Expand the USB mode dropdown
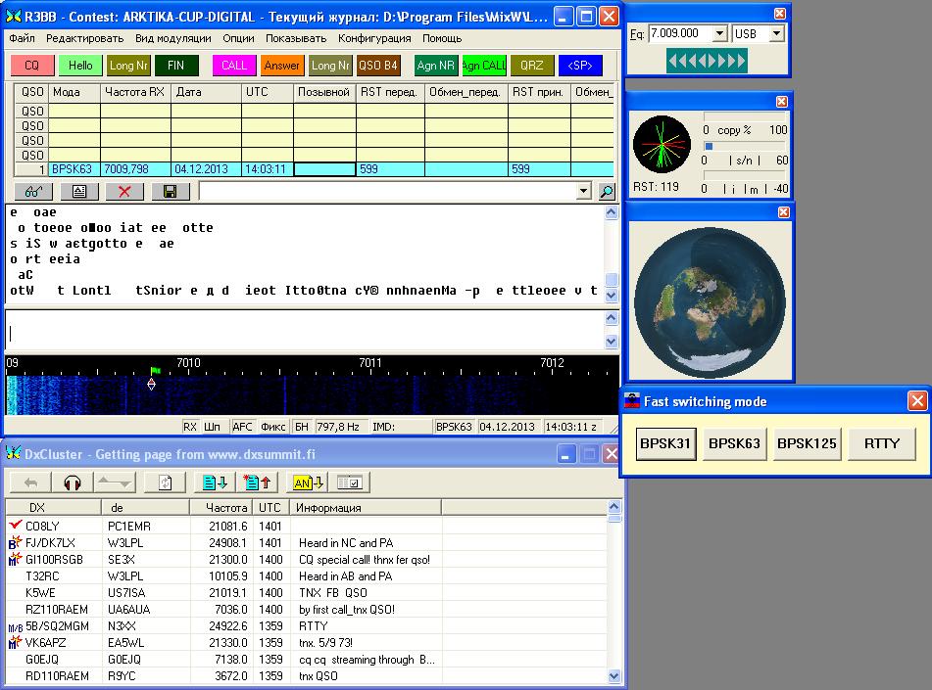 (776, 33)
